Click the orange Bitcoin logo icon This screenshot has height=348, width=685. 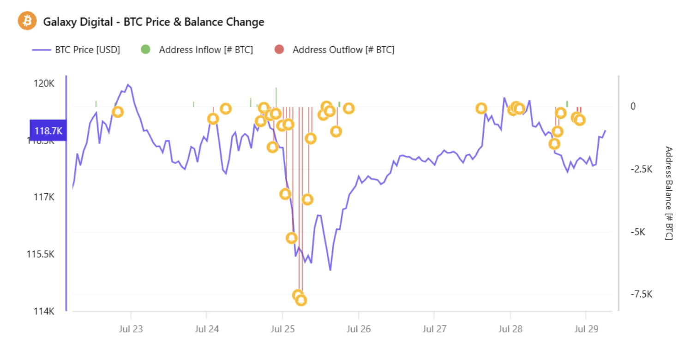pyautogui.click(x=27, y=21)
